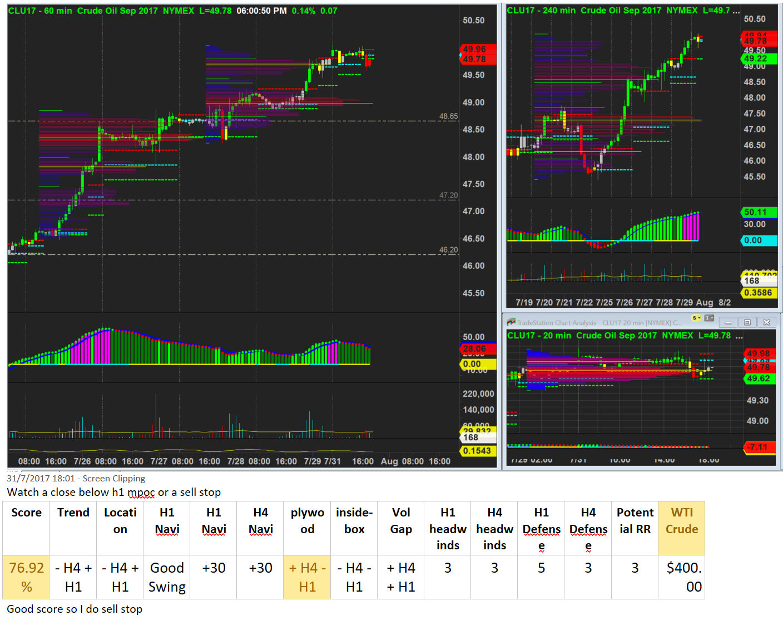Click the 49.62 green price label on 20 min chart
This screenshot has width=783, height=625.
tap(760, 378)
